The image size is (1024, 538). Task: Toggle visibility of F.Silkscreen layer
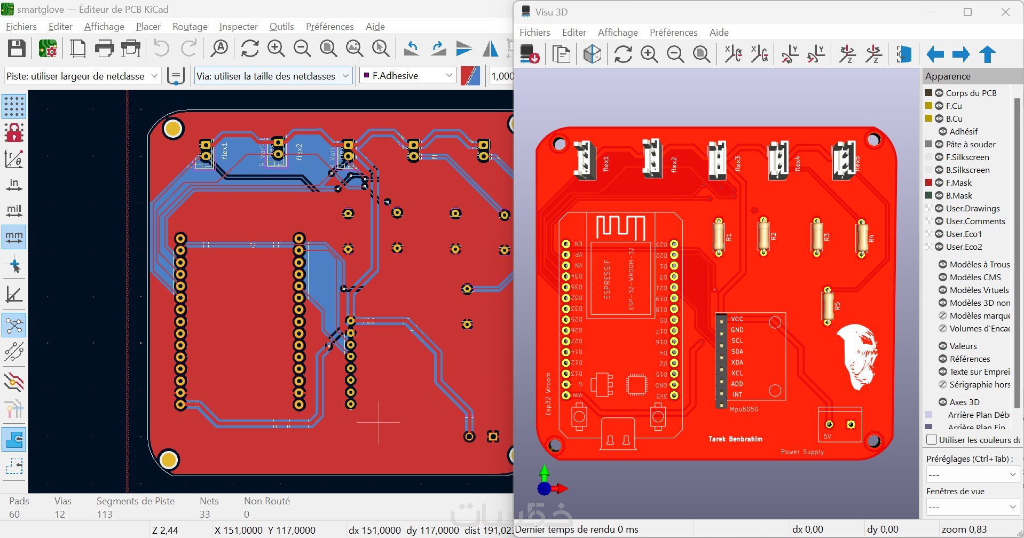[939, 157]
